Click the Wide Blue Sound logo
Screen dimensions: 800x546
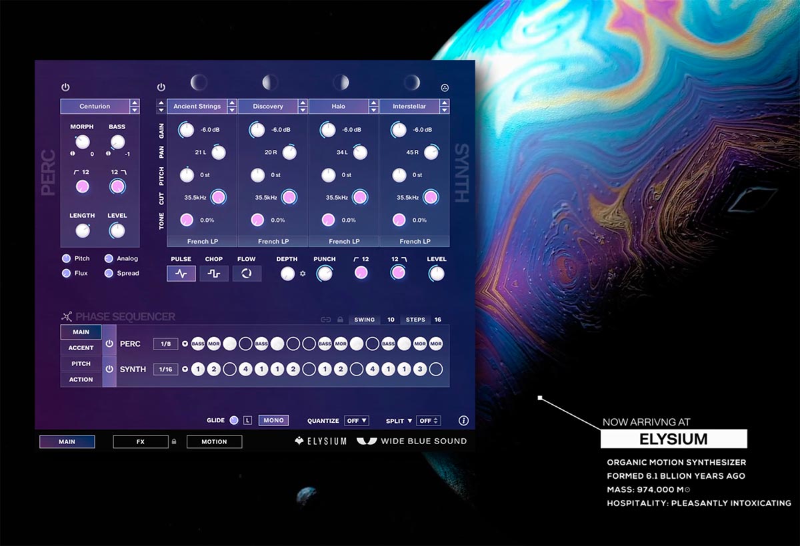[x=411, y=441]
